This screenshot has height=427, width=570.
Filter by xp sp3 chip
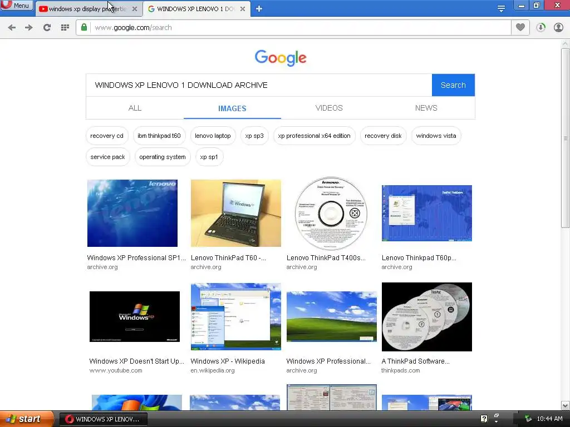click(254, 136)
